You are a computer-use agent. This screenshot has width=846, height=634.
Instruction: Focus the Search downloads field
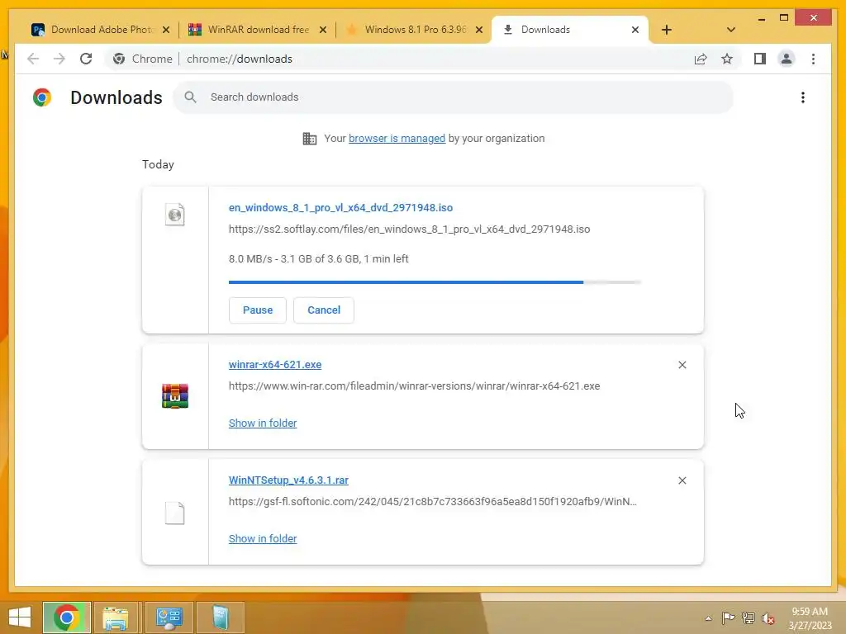pos(454,97)
